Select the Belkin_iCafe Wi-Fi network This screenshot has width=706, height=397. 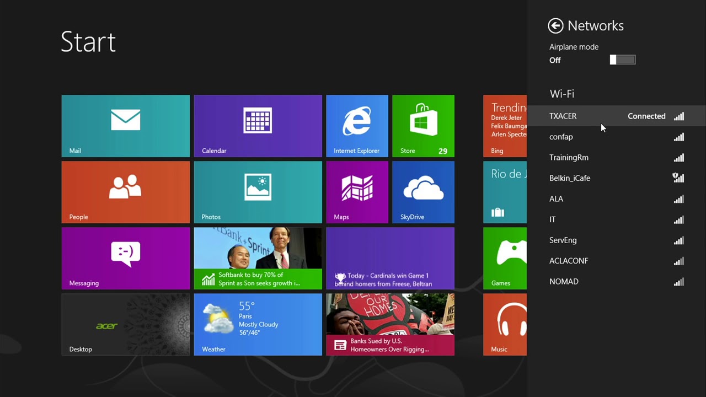[x=617, y=178]
